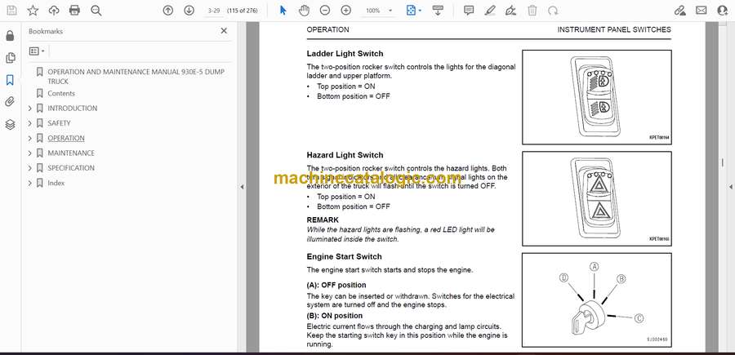Open the find text magnifier
This screenshot has height=355, width=735.
point(96,11)
